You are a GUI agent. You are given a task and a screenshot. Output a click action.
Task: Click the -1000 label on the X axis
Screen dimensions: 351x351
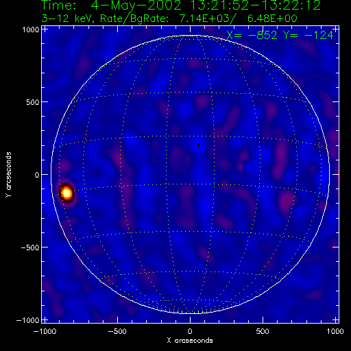pyautogui.click(x=45, y=331)
